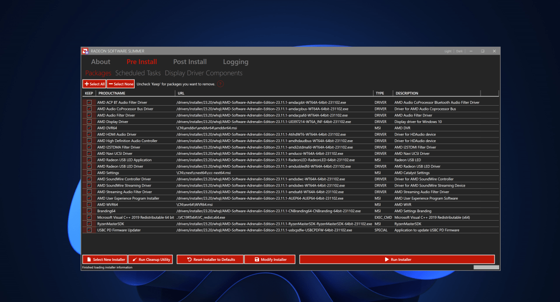Click 'Radeon USB LED' description cell
This screenshot has width=560, height=302.
(x=408, y=160)
